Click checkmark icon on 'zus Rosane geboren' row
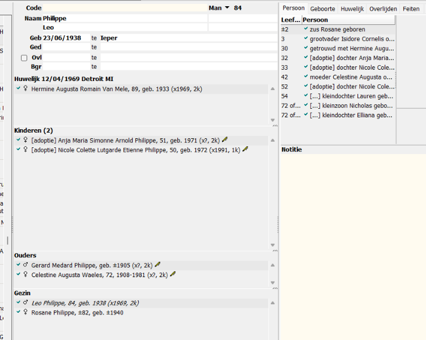426x340 pixels. [x=306, y=29]
